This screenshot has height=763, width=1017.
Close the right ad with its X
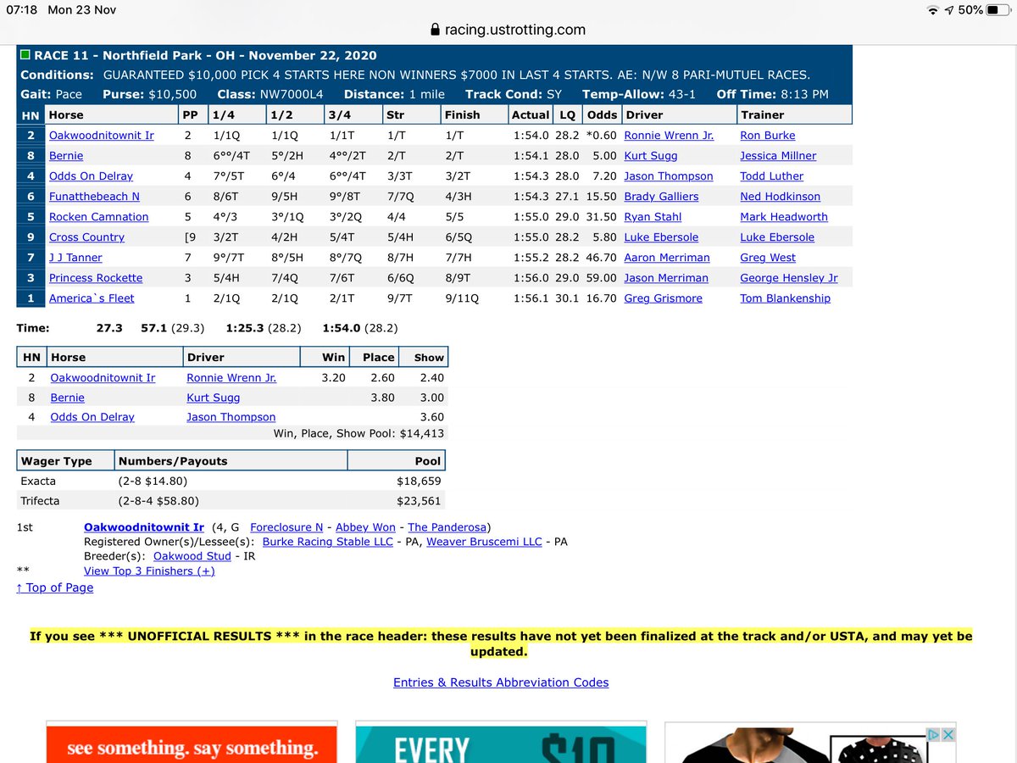coord(948,734)
